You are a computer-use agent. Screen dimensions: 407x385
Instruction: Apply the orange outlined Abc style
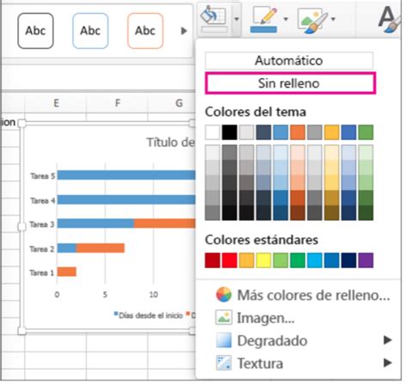tap(145, 31)
